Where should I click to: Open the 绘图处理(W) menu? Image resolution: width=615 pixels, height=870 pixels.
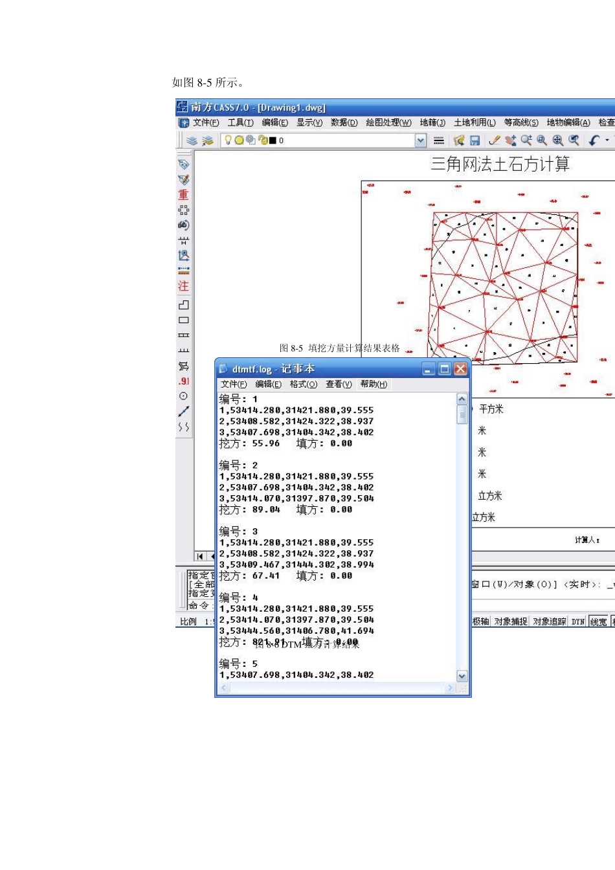point(388,122)
